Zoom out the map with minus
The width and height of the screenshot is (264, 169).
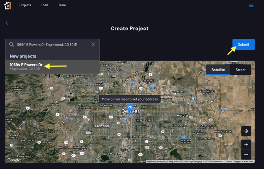click(x=246, y=154)
